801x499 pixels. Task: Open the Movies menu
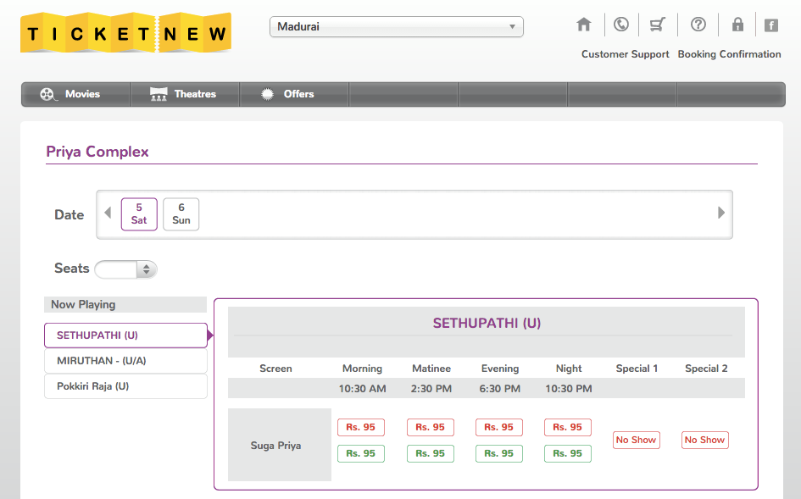point(75,94)
